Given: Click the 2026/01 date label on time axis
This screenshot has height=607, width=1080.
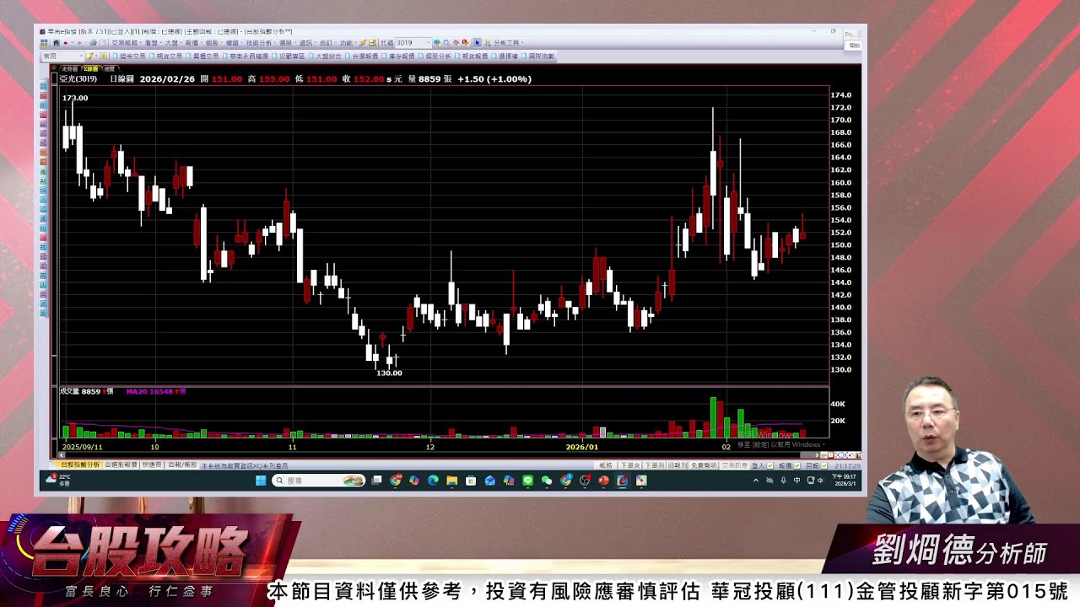Looking at the screenshot, I should click(581, 447).
